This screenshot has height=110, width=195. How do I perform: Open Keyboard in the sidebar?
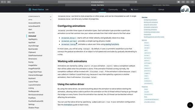tap(32, 78)
